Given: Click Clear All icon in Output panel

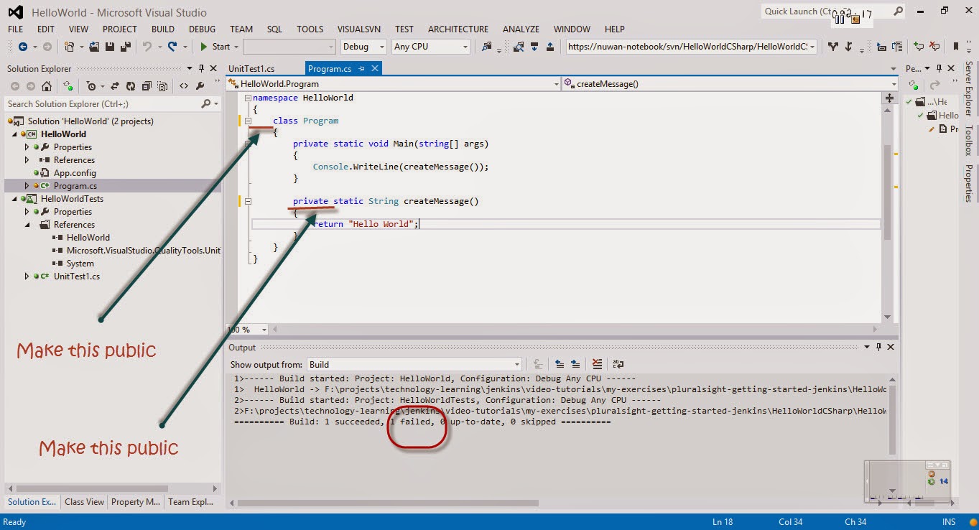Looking at the screenshot, I should point(596,364).
